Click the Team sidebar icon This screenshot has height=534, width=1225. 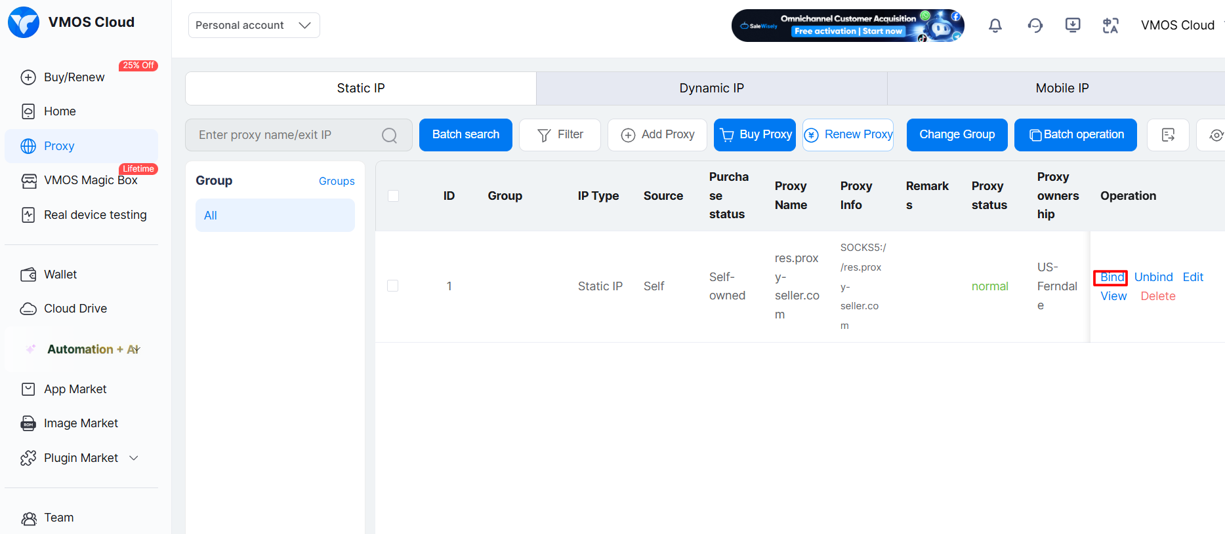click(x=28, y=518)
